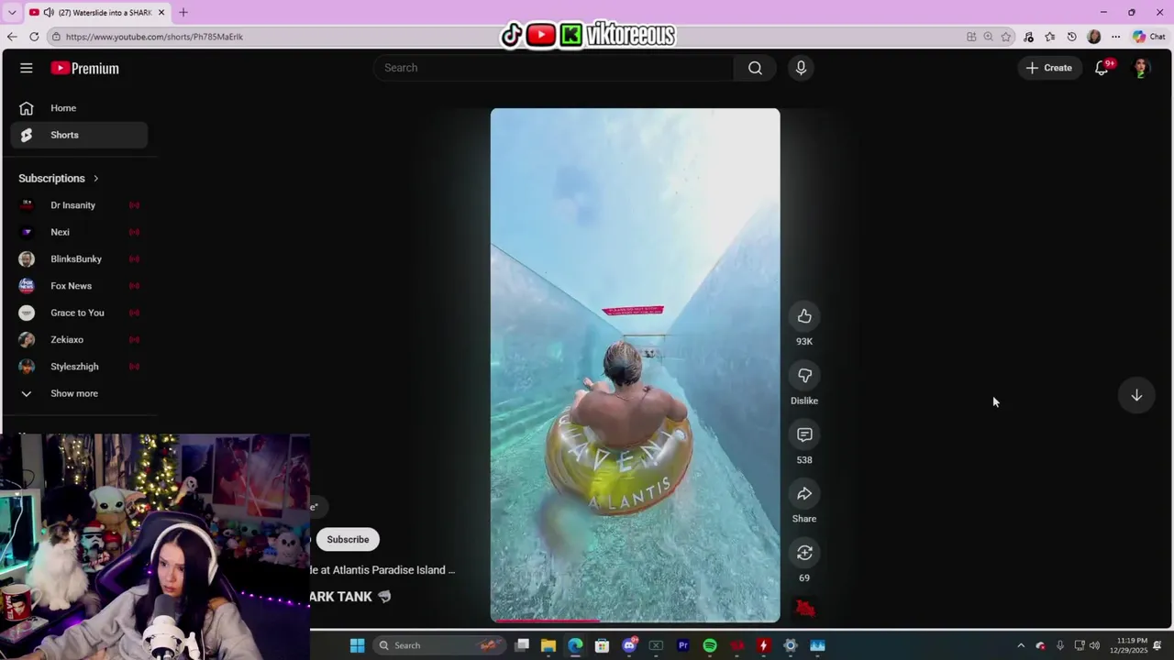The height and width of the screenshot is (660, 1174).
Task: Open the favorites list in Edge
Action: (x=1050, y=37)
